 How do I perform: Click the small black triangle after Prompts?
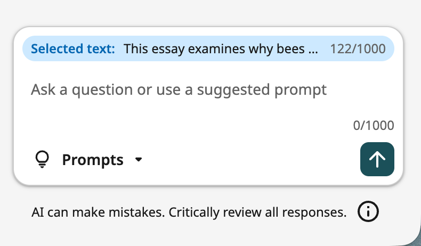coord(139,160)
